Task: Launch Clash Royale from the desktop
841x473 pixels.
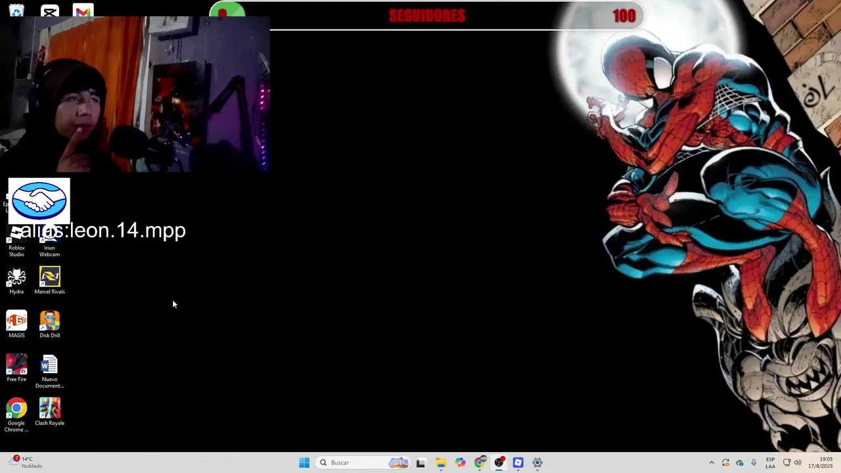Action: coord(49,413)
